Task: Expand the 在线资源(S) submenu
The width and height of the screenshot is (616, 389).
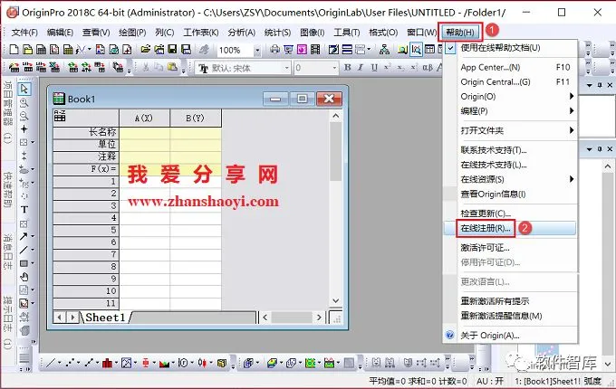Action: pos(510,179)
